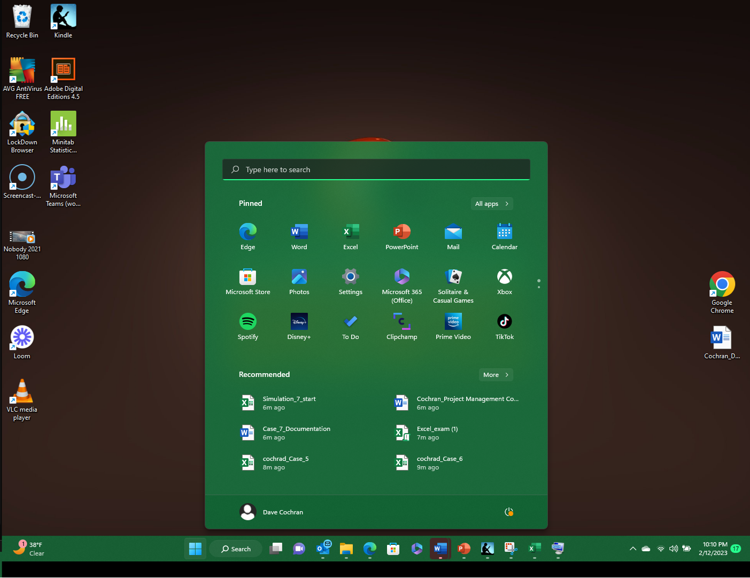
Task: Select the Kindle desktop shortcut
Action: [63, 22]
